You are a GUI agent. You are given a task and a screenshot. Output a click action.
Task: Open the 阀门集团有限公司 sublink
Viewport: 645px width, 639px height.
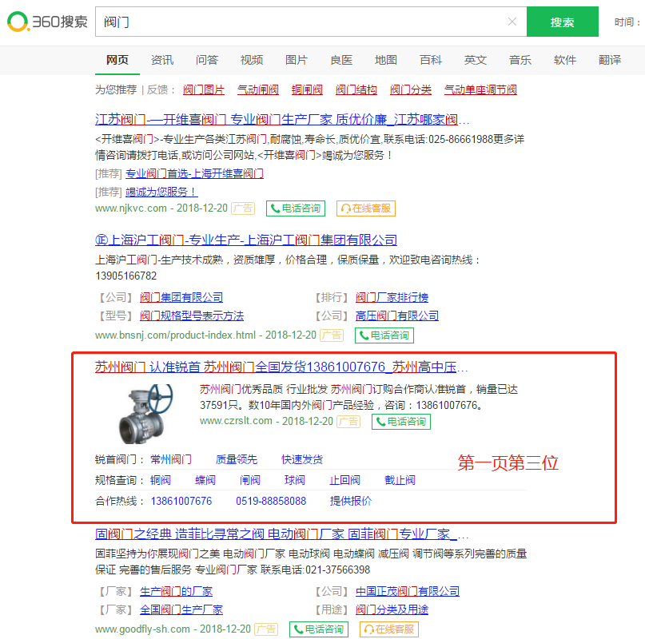[181, 297]
